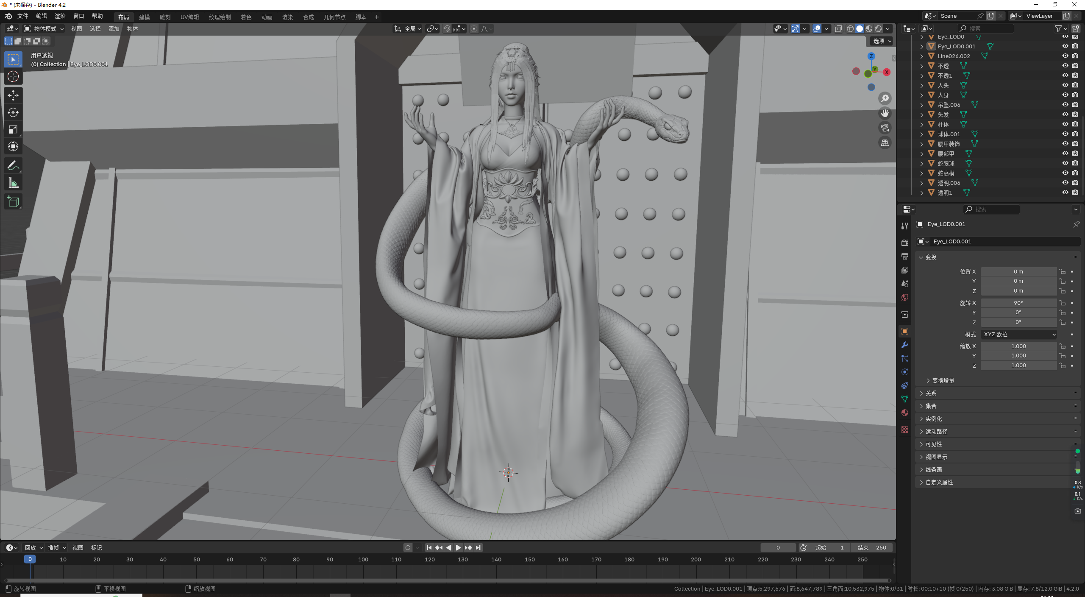1085x597 pixels.
Task: Select the Move tool in toolbar
Action: tap(13, 95)
